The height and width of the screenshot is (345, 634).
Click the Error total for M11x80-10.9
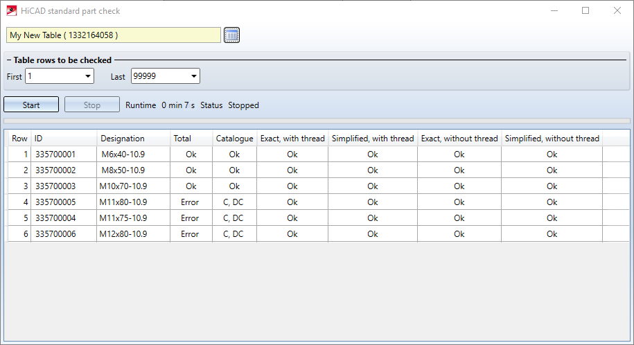190,202
